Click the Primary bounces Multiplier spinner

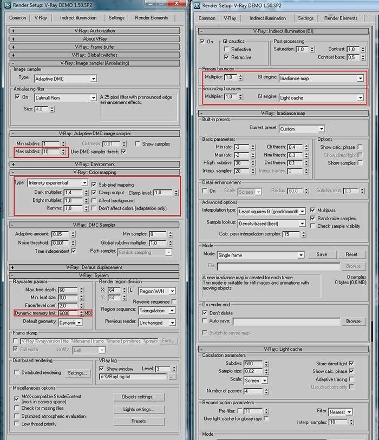coord(240,77)
